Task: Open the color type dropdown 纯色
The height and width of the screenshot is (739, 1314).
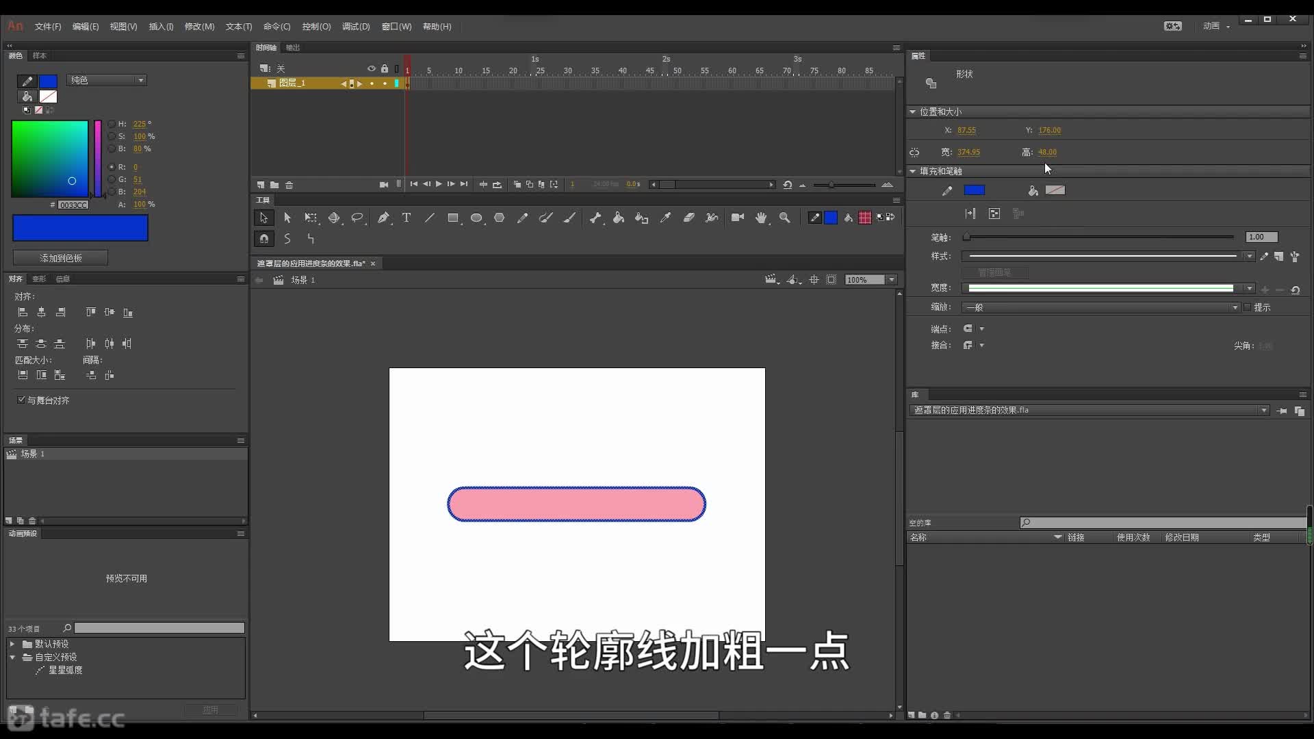Action: coord(107,80)
